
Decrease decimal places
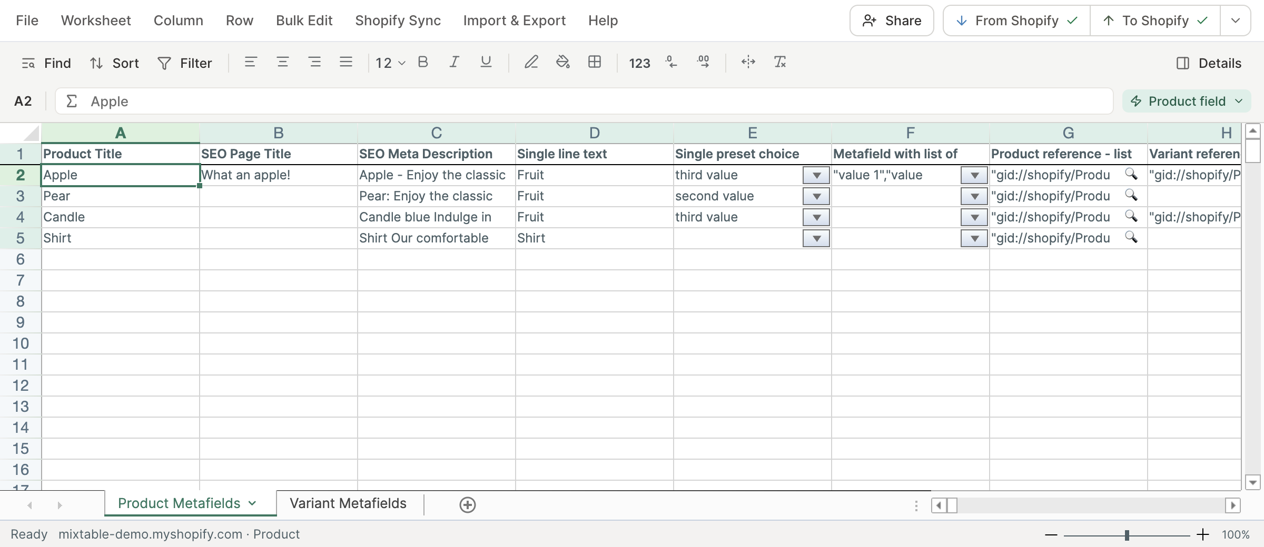[671, 63]
